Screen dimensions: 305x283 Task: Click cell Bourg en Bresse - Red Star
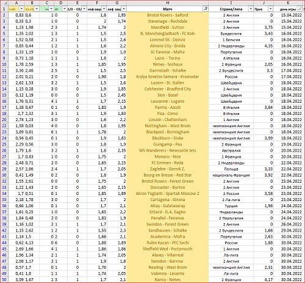click(168, 175)
